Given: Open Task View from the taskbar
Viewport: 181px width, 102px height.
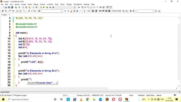Looking at the screenshot, I should [x=61, y=99].
